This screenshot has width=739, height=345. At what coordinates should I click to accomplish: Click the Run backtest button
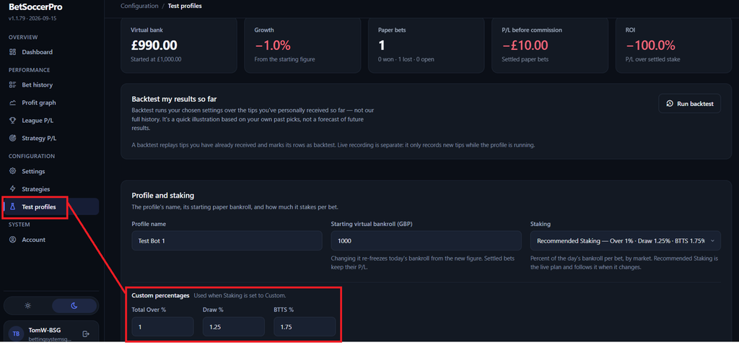point(689,104)
